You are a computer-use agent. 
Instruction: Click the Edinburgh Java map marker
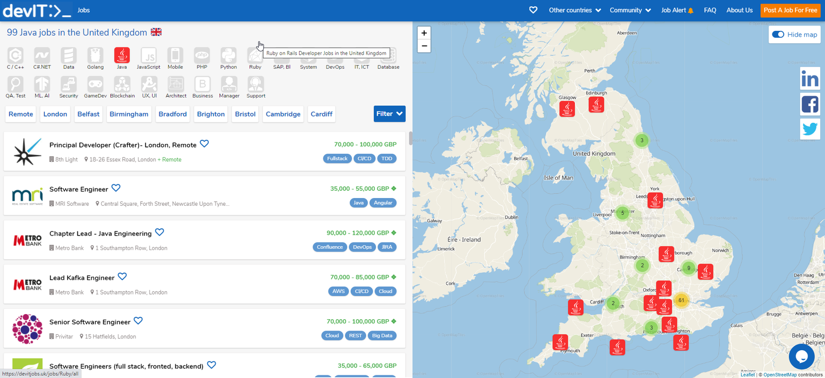point(597,105)
